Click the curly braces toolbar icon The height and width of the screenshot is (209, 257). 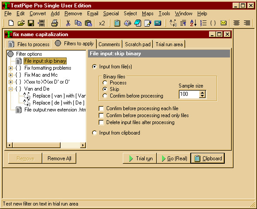(x=213, y=23)
